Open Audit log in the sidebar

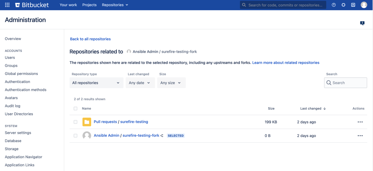coord(13,106)
